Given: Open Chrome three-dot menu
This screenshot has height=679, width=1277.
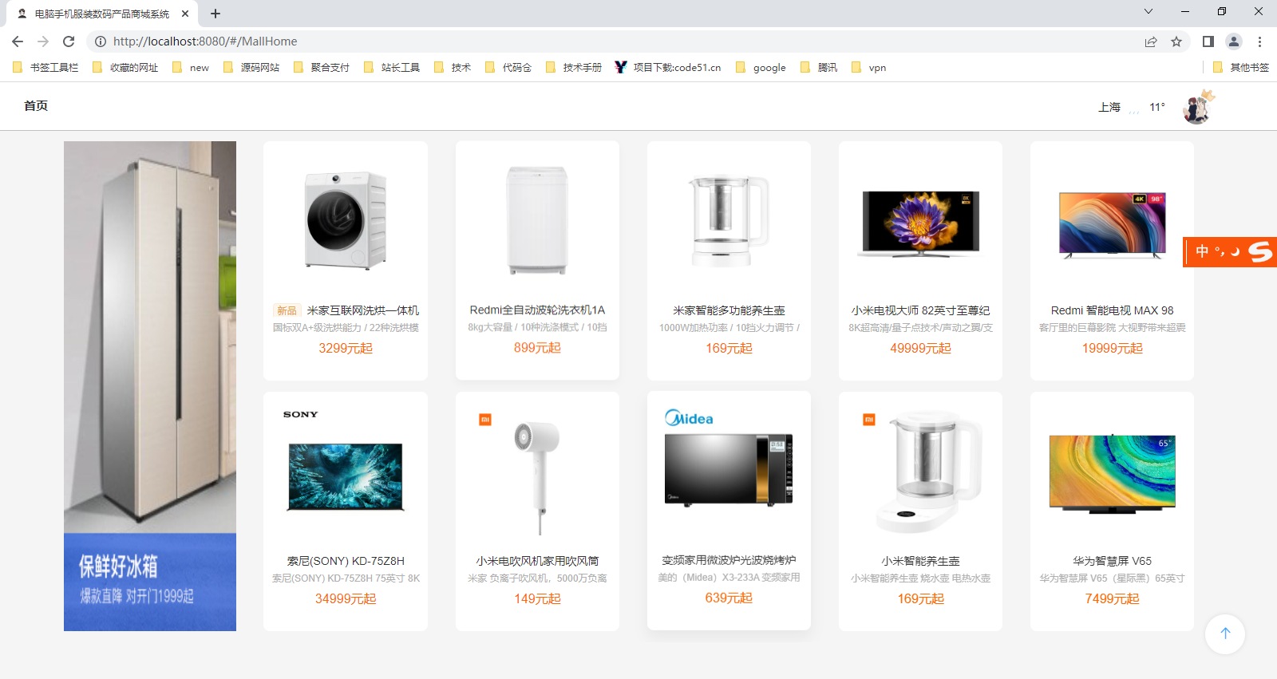Looking at the screenshot, I should pyautogui.click(x=1259, y=41).
